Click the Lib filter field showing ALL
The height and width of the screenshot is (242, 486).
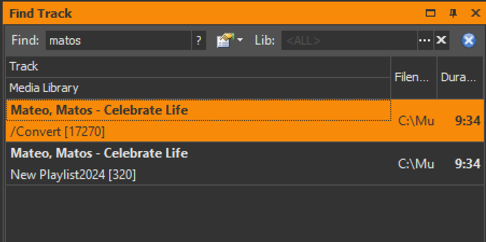tap(349, 40)
